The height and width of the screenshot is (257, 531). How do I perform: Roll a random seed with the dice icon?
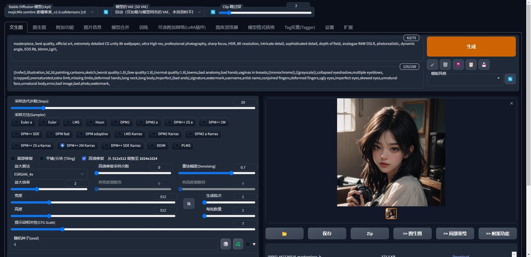pos(226,244)
